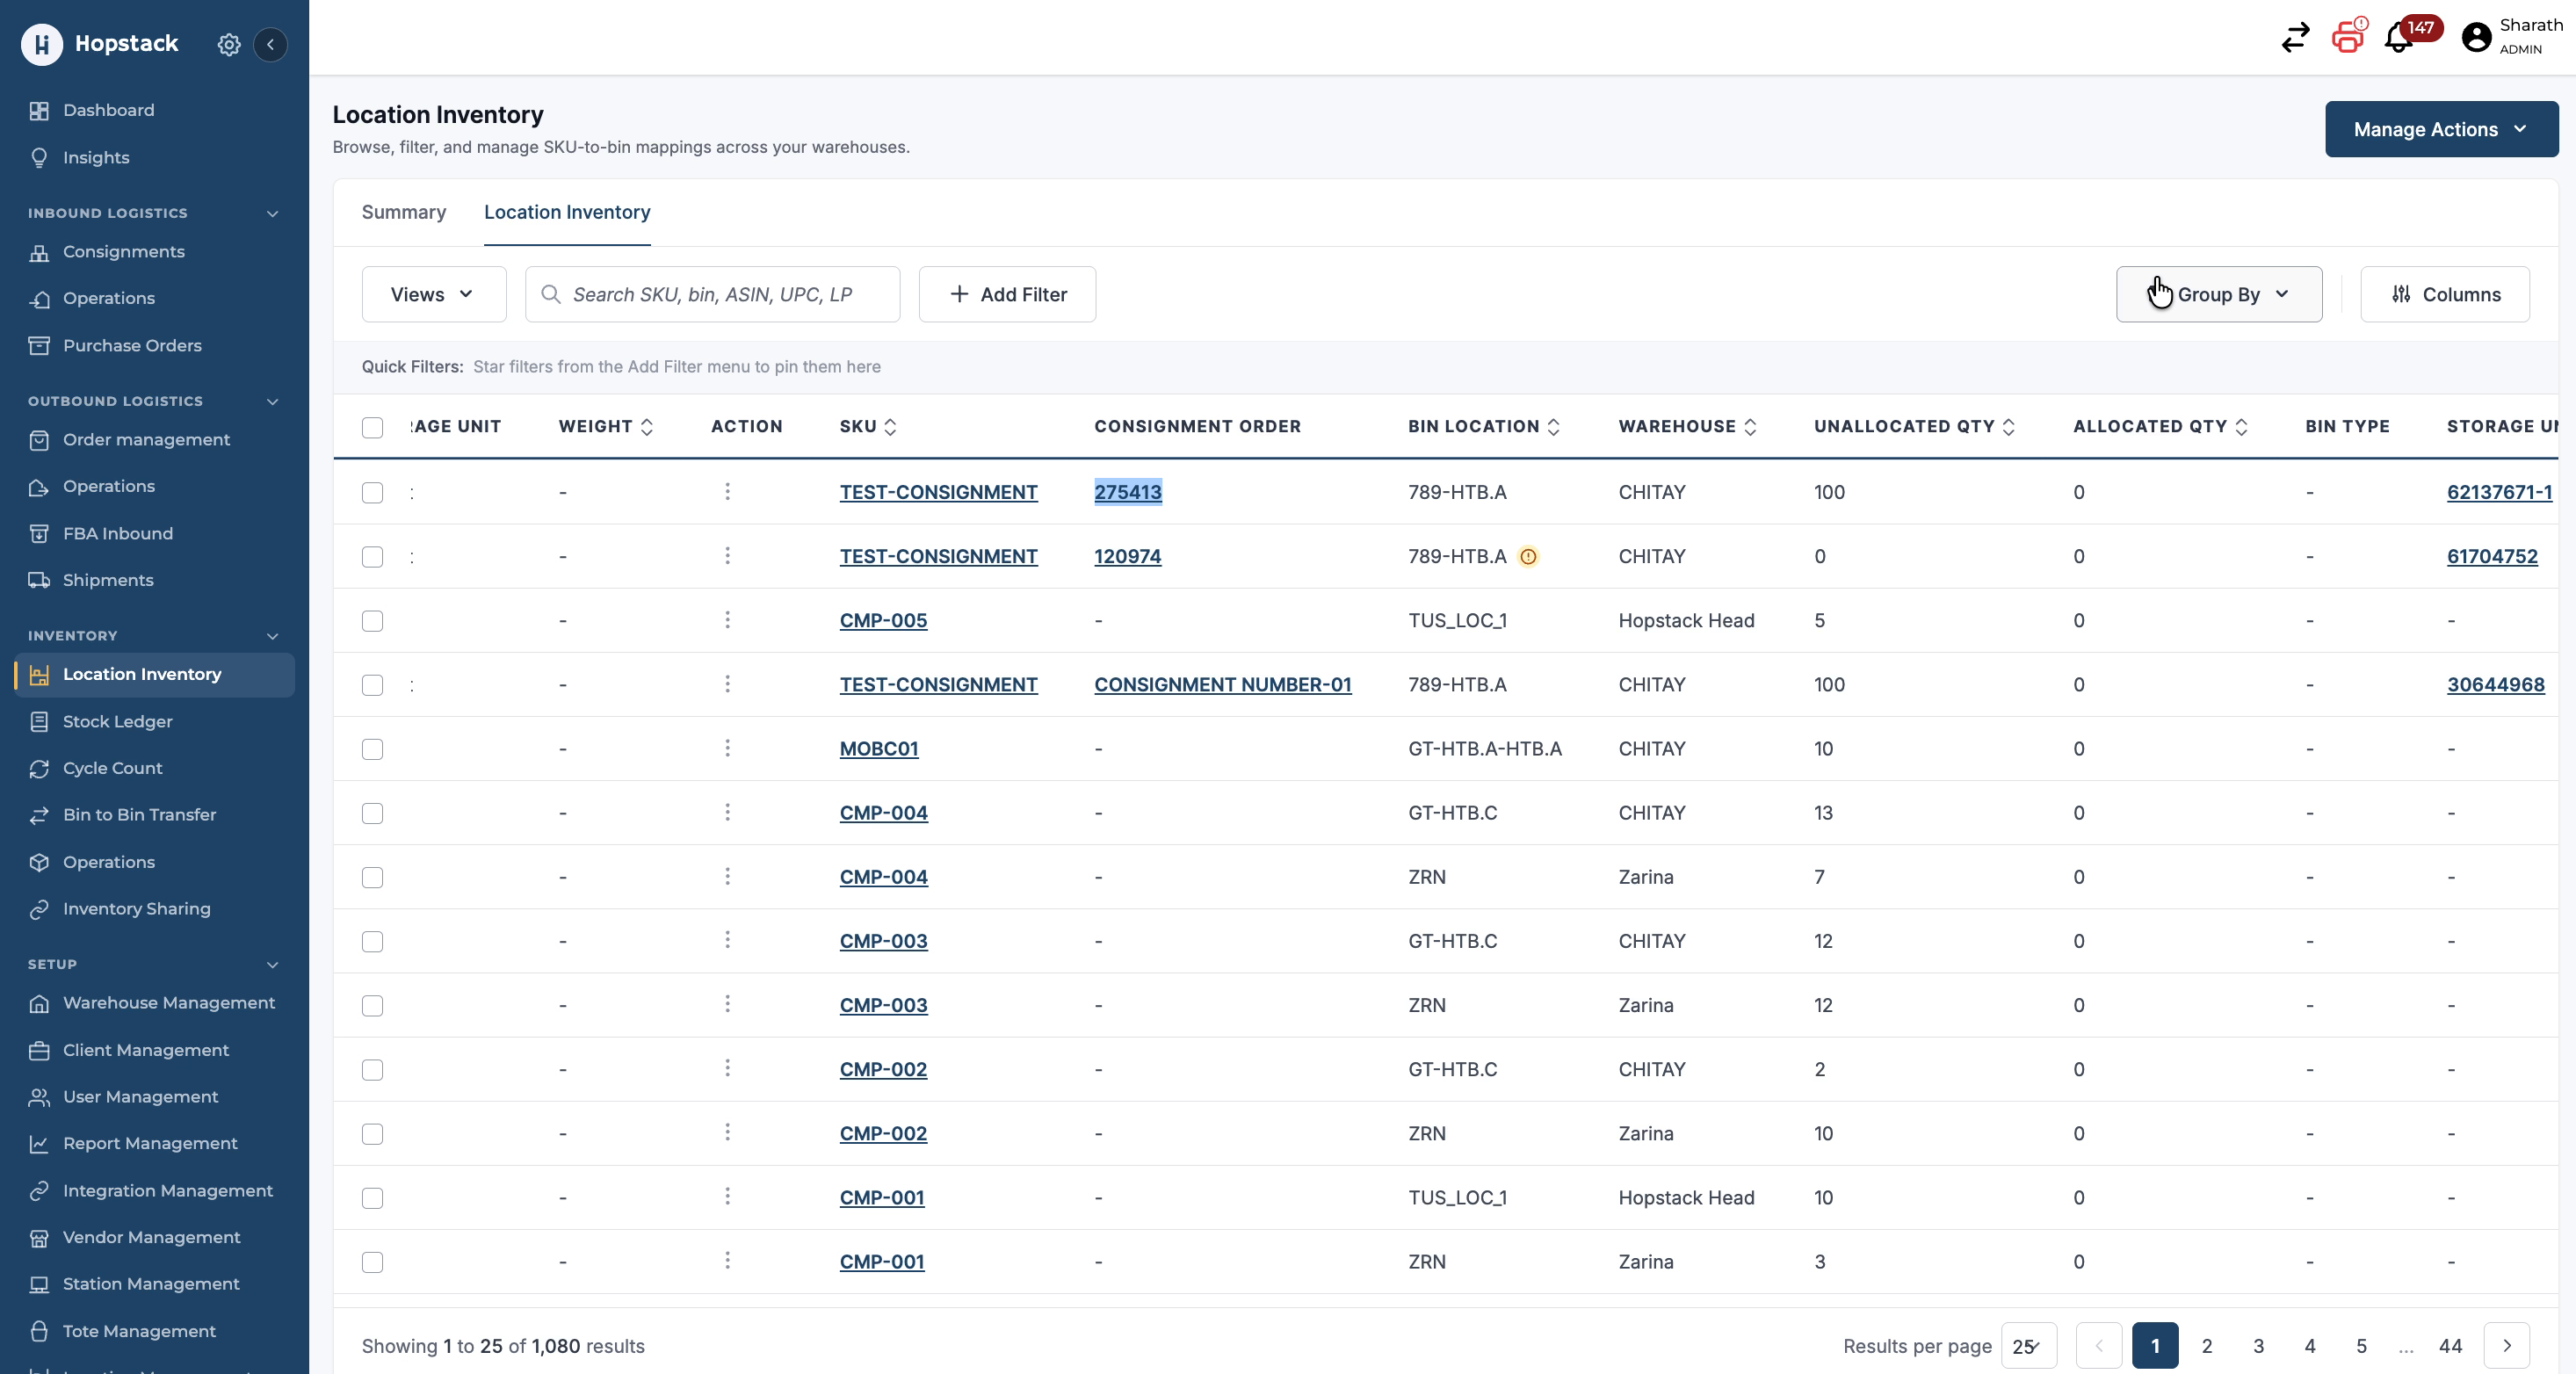Click the Cycle Count refresh icon

coord(39,768)
